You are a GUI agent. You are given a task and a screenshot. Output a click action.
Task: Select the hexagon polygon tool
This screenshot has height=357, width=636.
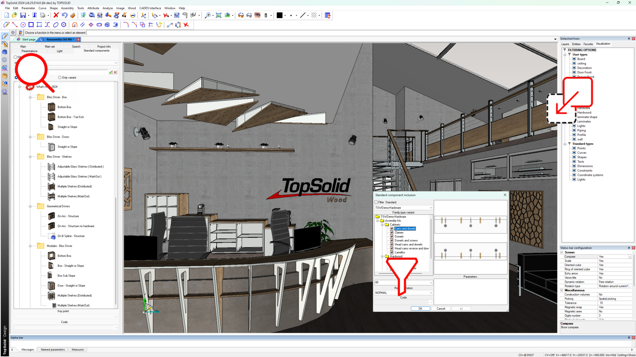[x=64, y=25]
